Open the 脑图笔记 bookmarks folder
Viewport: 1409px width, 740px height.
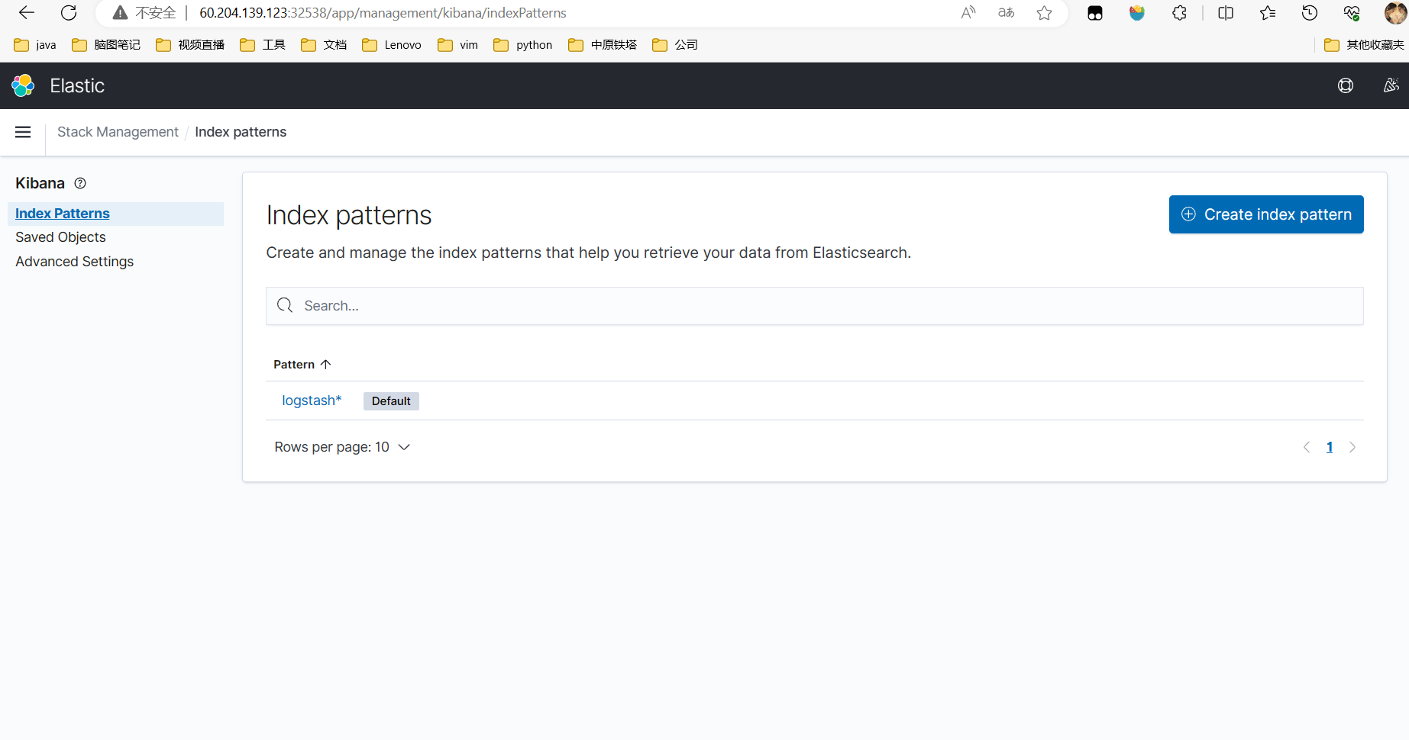coord(106,45)
